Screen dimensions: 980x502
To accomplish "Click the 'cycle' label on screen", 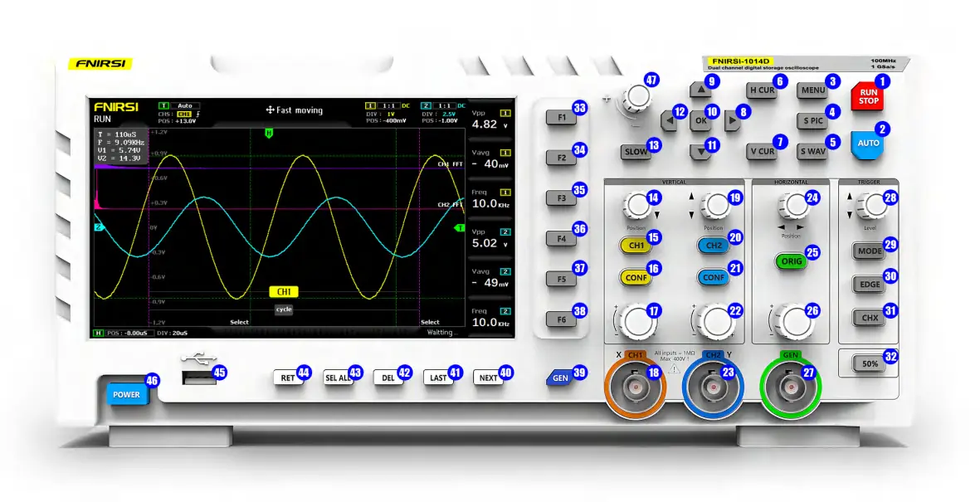I will tap(284, 309).
